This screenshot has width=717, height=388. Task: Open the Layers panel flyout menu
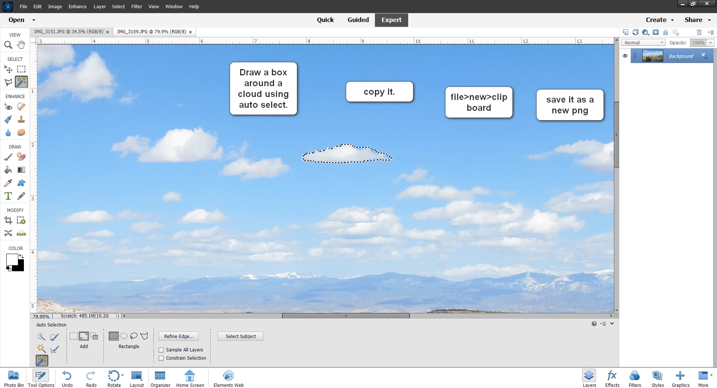click(x=711, y=32)
